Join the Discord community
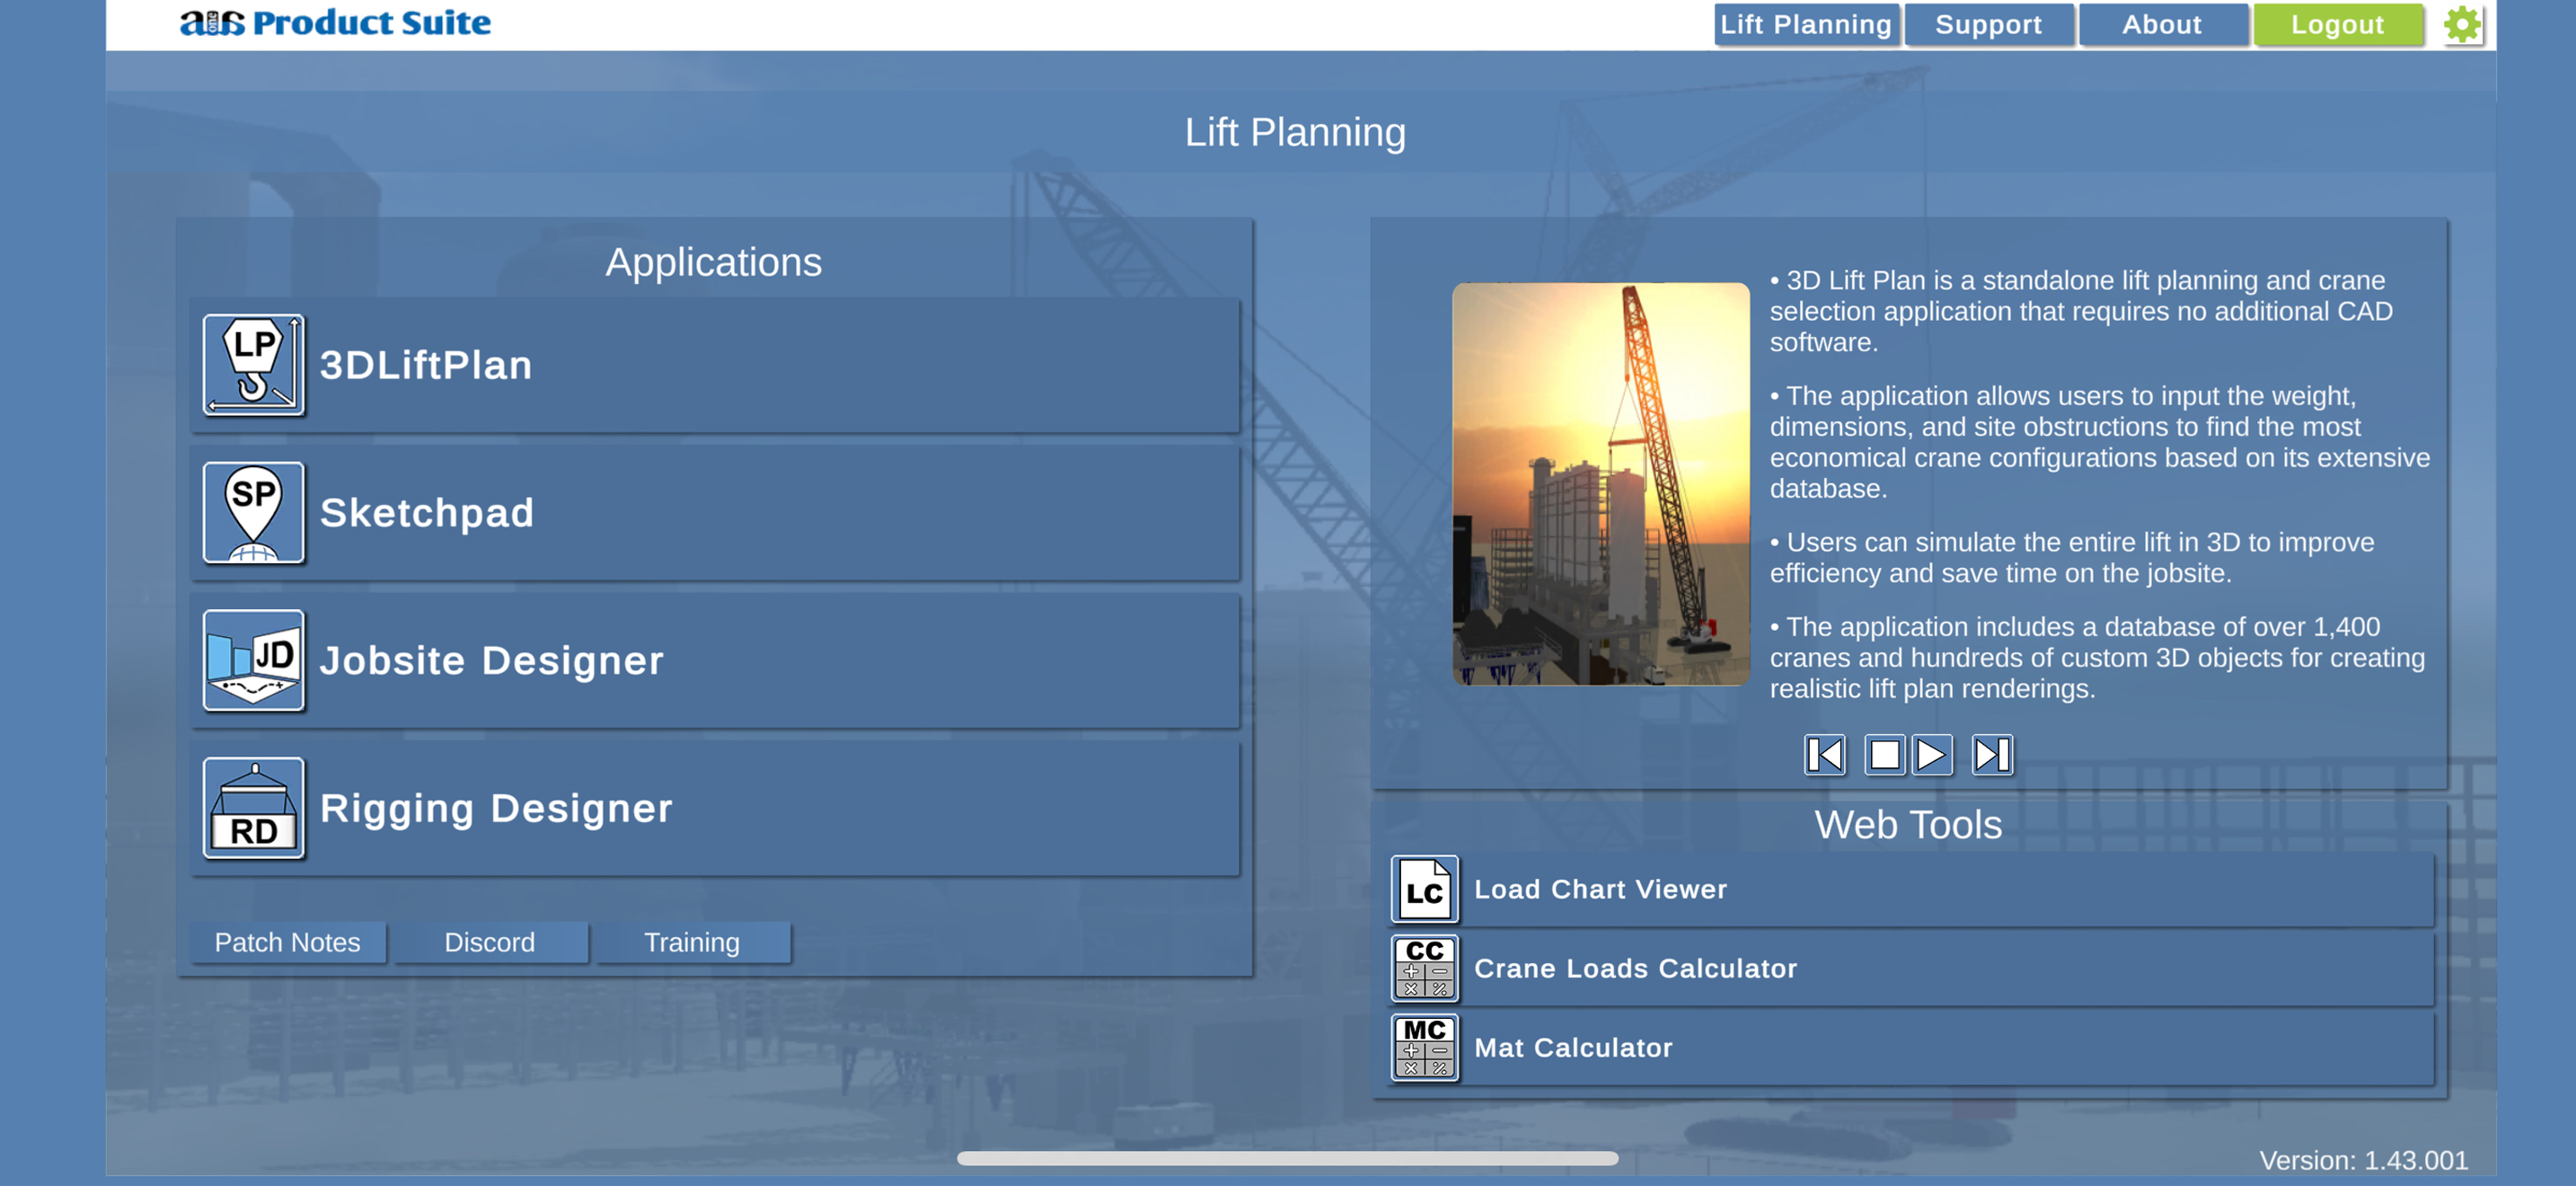 (x=490, y=941)
